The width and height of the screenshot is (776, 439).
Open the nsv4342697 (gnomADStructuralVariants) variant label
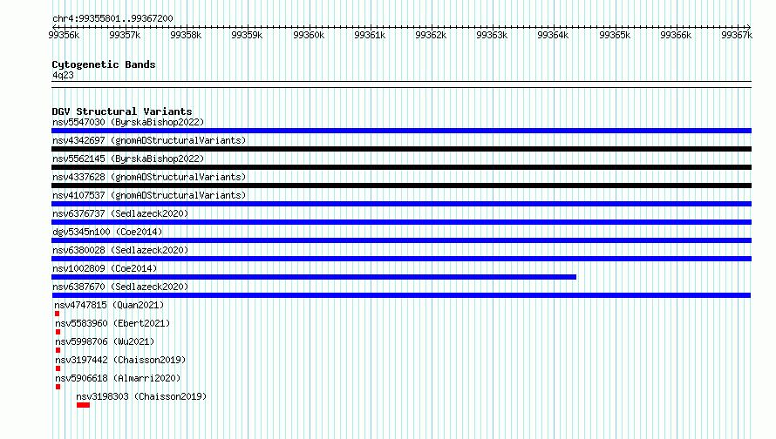tap(149, 140)
